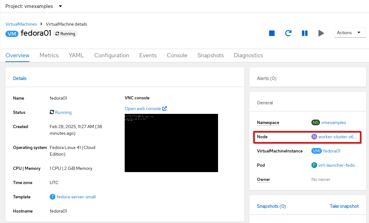Expand the Project: vmexamples selector

[34, 6]
